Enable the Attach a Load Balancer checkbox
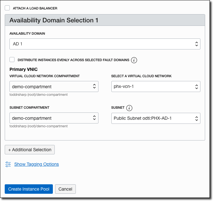The width and height of the screenshot is (213, 201). [7, 8]
